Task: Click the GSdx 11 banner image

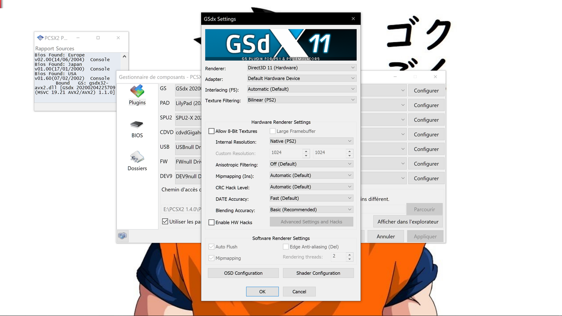Action: click(281, 45)
